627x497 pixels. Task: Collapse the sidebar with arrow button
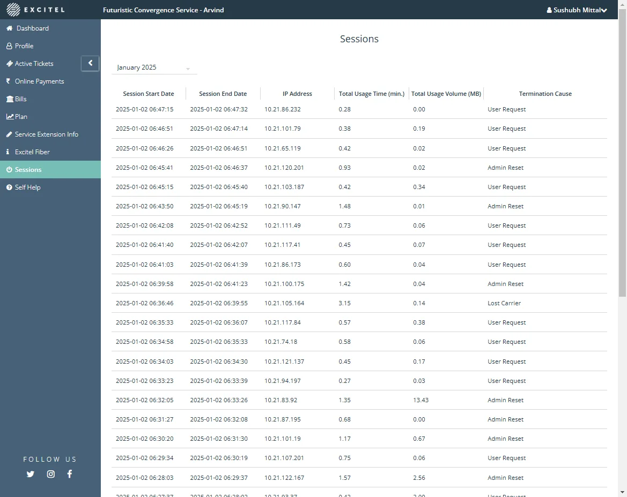90,63
